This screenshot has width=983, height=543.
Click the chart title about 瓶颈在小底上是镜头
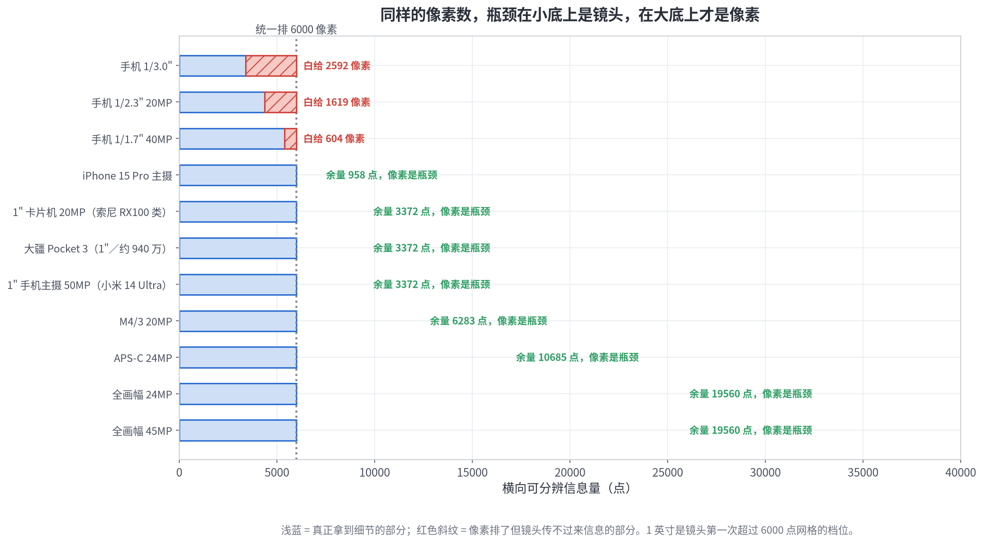(x=570, y=15)
